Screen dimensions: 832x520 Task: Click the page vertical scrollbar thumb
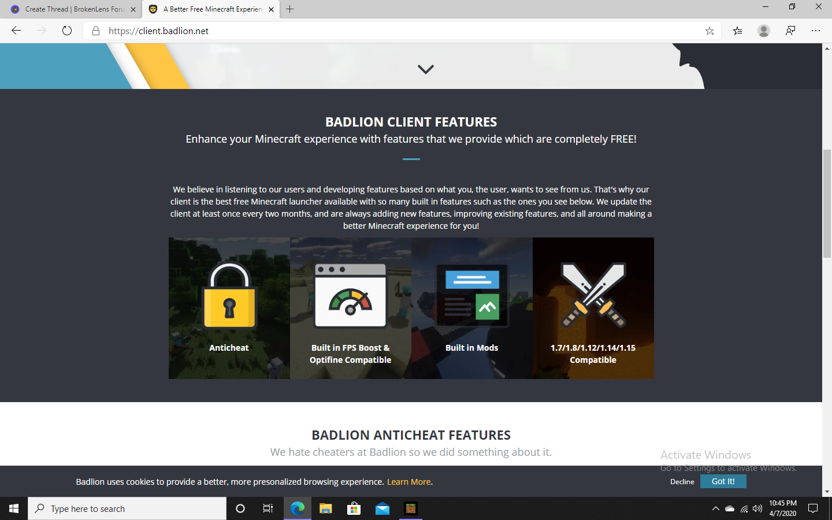(827, 203)
